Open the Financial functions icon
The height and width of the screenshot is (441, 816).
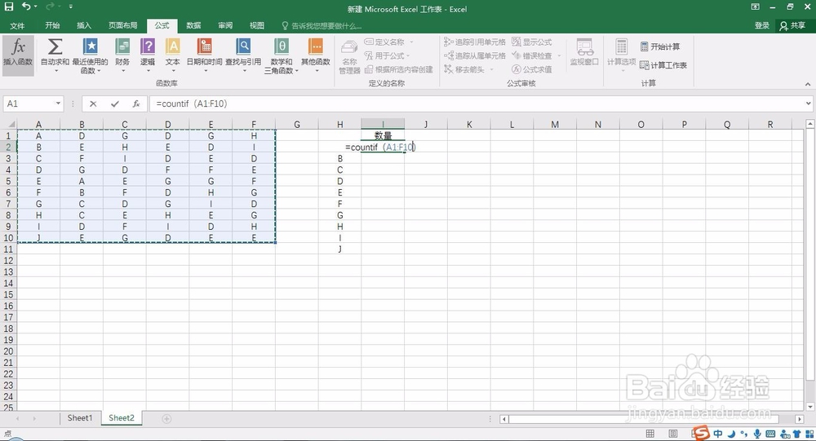pos(122,47)
